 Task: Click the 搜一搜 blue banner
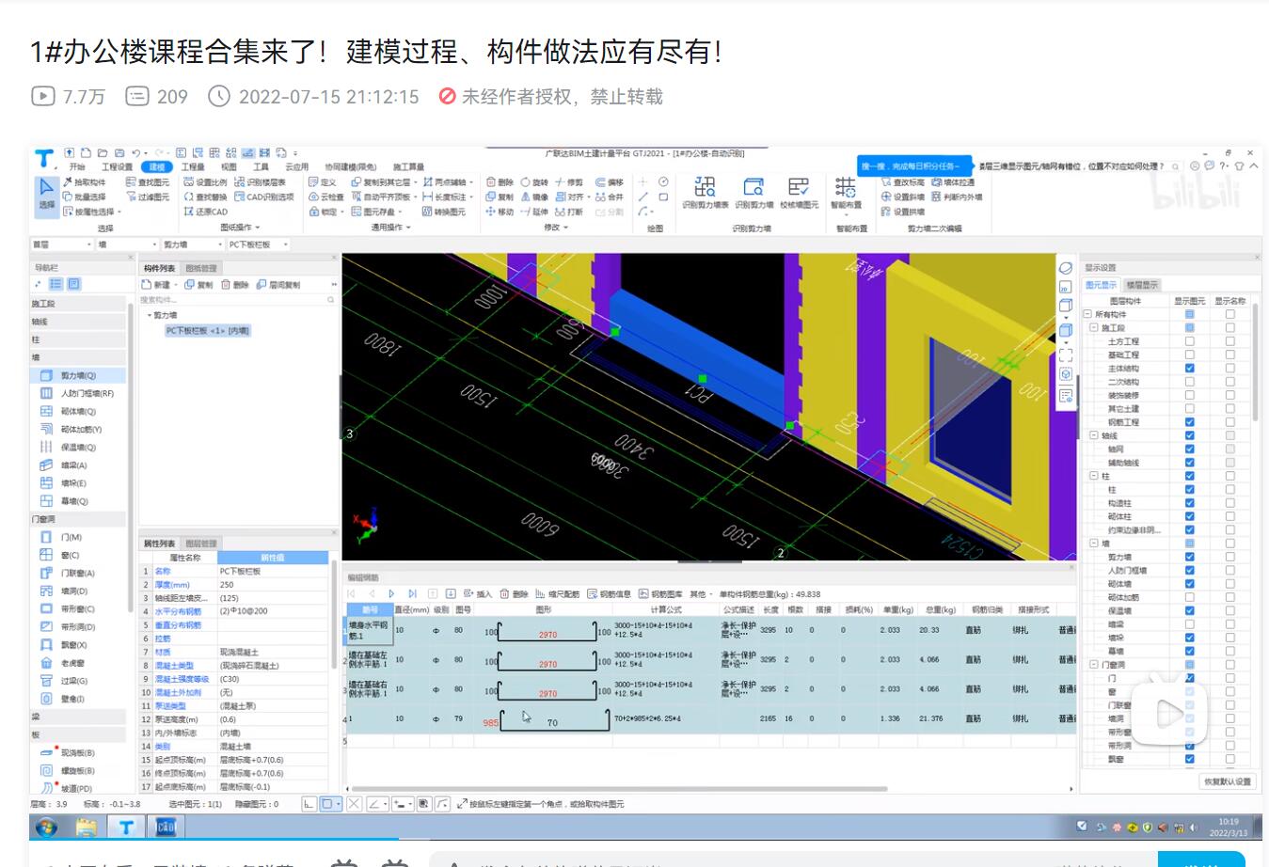[915, 166]
